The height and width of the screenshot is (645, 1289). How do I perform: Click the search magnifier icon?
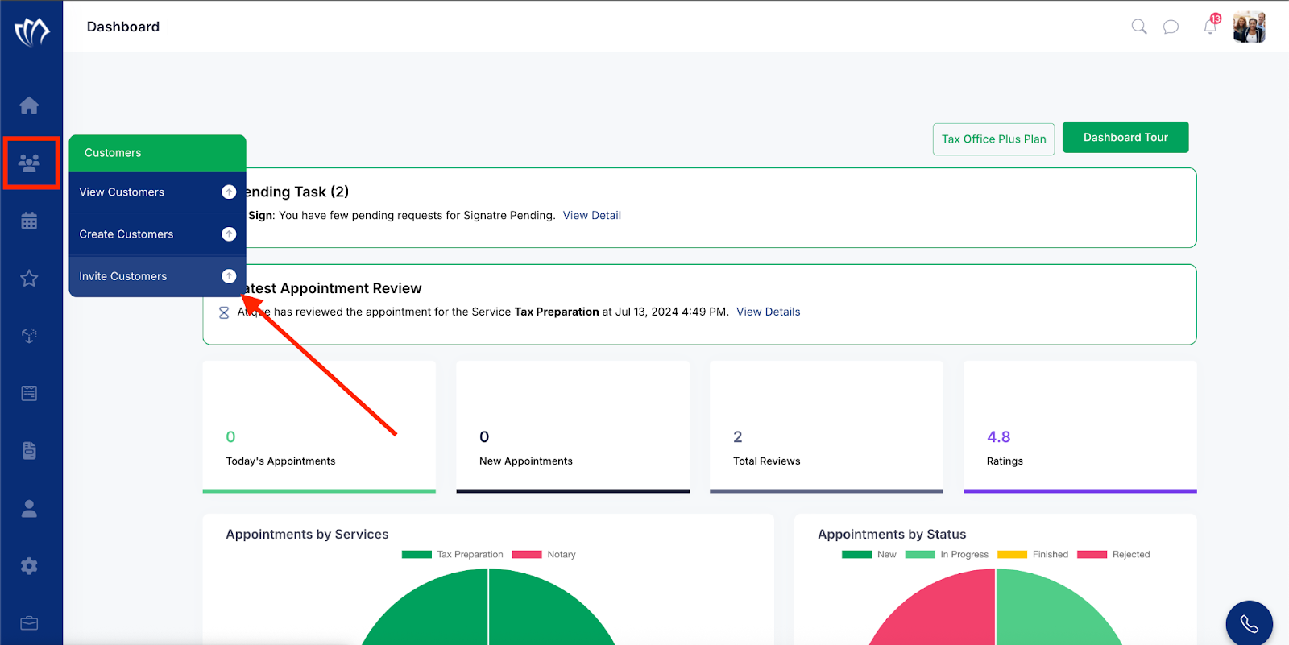tap(1139, 27)
